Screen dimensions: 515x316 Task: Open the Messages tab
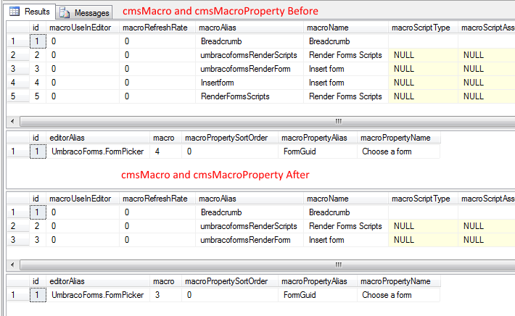pyautogui.click(x=84, y=12)
